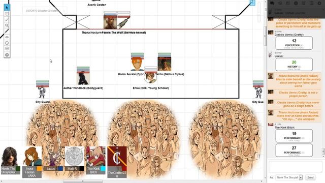The height and width of the screenshot is (183, 325).
Task: Select the pointer Select tool
Action: 7,8
